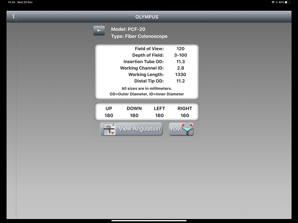The width and height of the screenshot is (298, 223).
Task: Click the DOWN value 180
Action: (x=134, y=115)
